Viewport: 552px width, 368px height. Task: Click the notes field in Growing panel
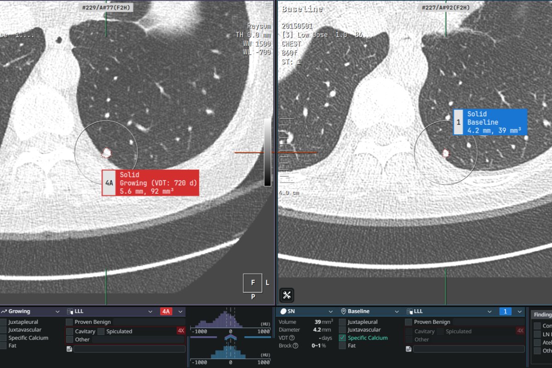point(129,349)
